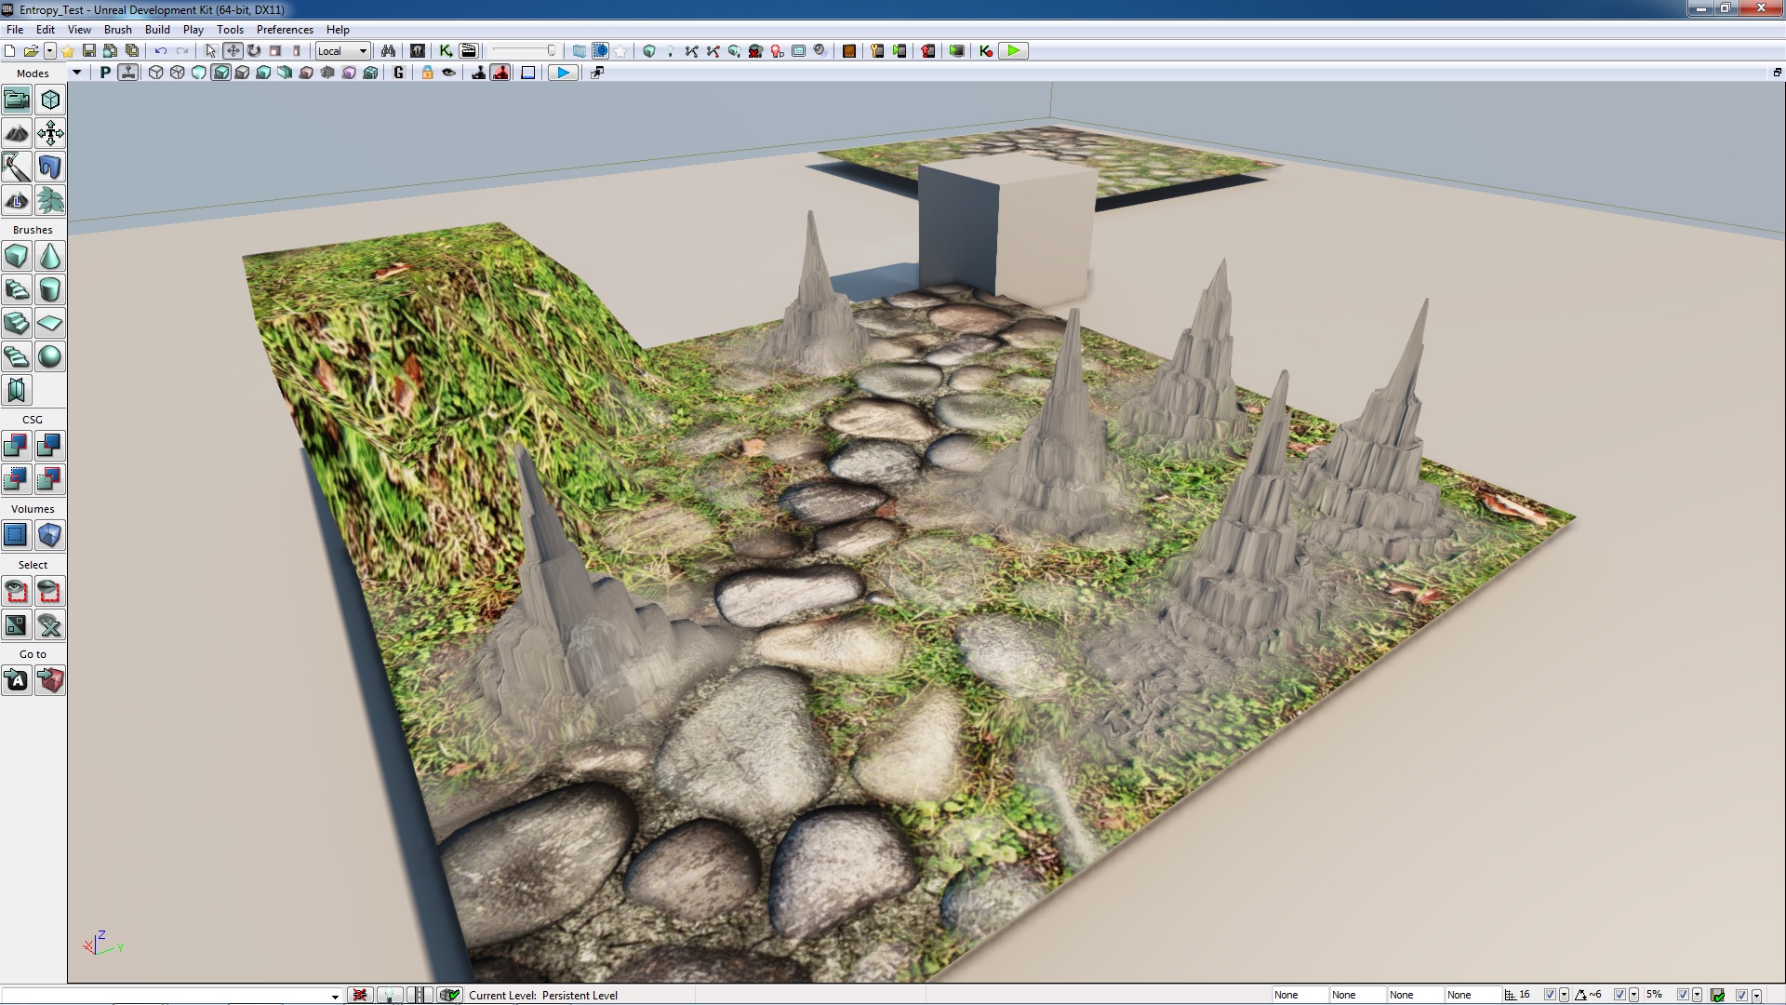Screen dimensions: 1786x1005
Task: Select the Terrain Editing mode icon
Action: click(17, 134)
